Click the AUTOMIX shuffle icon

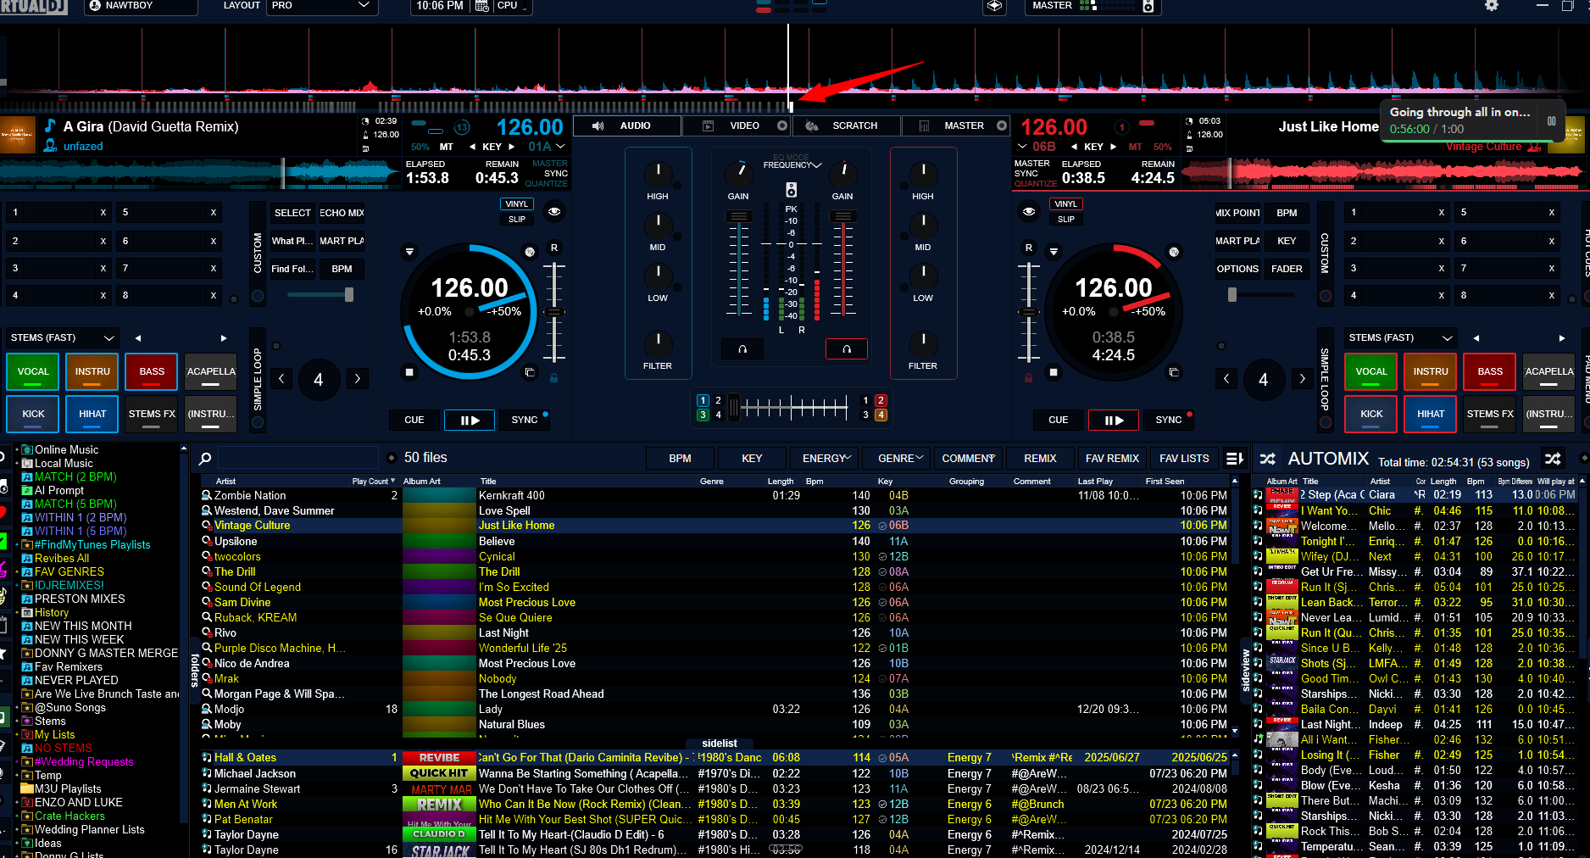coord(1552,459)
